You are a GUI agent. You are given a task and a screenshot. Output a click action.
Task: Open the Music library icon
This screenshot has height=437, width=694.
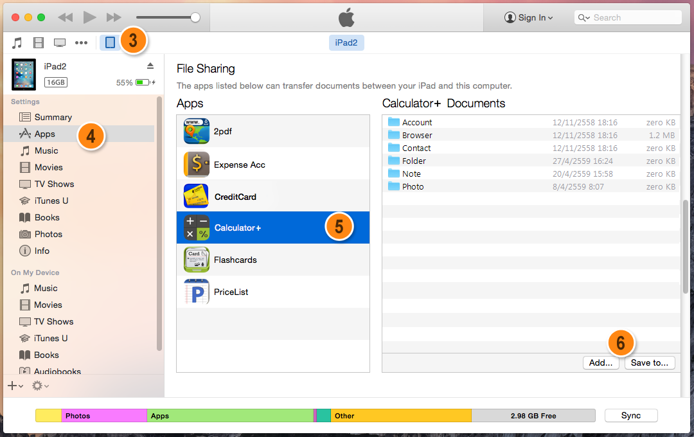[x=17, y=43]
